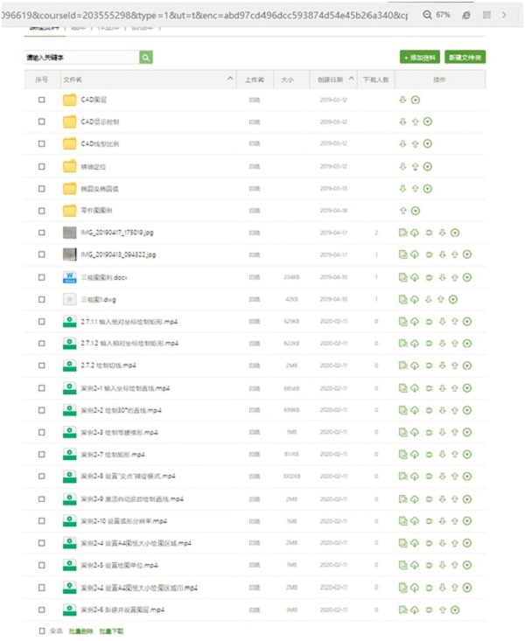Click the 新建文件夹 button
The image size is (525, 641).
[465, 57]
